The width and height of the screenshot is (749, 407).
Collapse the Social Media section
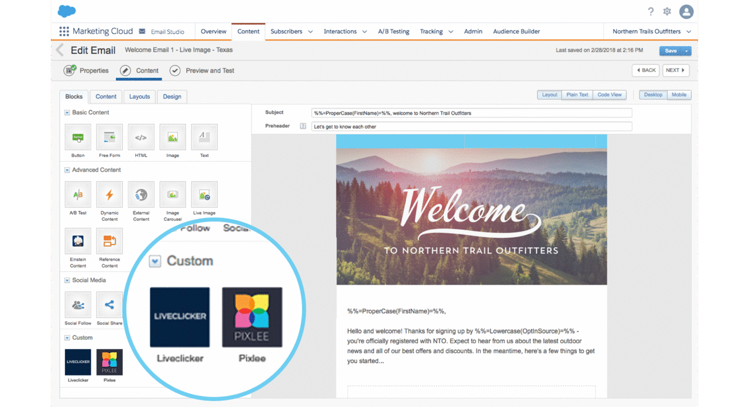point(67,281)
